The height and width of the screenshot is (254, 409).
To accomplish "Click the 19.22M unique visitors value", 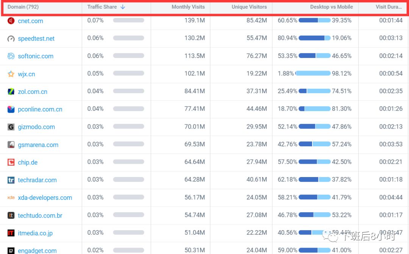I will (257, 74).
